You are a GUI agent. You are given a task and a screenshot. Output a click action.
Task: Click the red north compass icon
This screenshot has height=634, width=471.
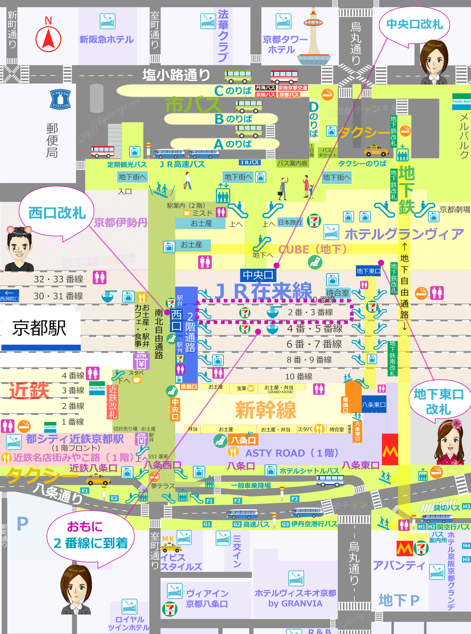pyautogui.click(x=48, y=39)
